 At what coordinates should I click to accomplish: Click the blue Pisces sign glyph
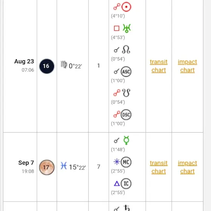click(x=64, y=166)
